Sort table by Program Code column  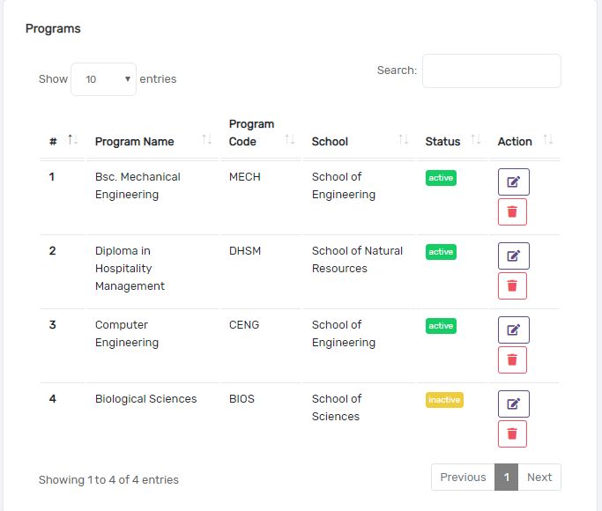coord(251,132)
